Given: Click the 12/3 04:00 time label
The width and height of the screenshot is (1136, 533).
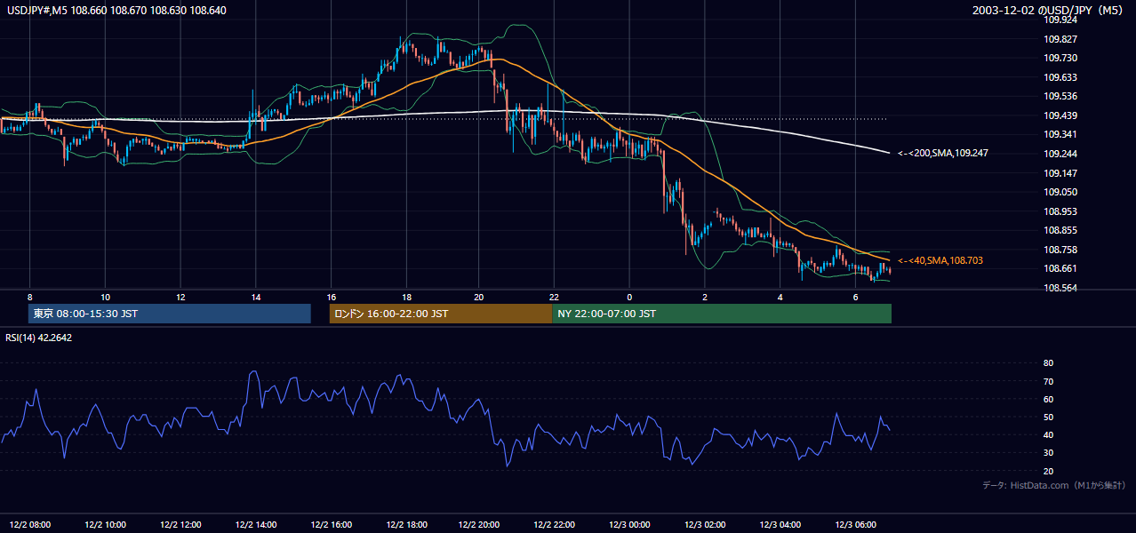Looking at the screenshot, I should point(780,524).
